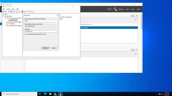Click the taskbar search box
172x96 pixels.
pos(20,94)
